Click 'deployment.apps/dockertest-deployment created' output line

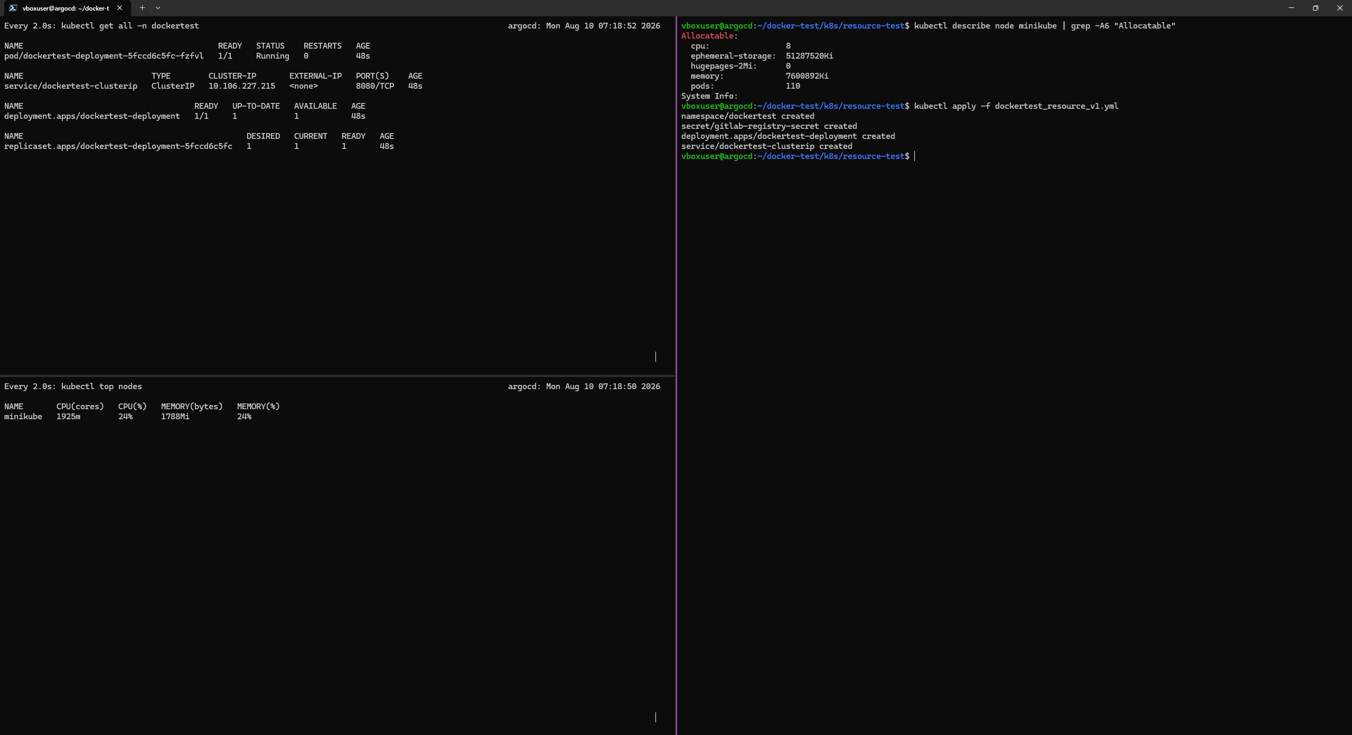click(x=788, y=136)
